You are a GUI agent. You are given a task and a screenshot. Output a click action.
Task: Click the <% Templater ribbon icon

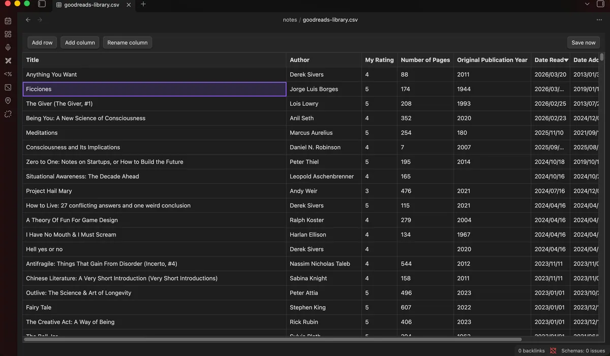[x=8, y=74]
